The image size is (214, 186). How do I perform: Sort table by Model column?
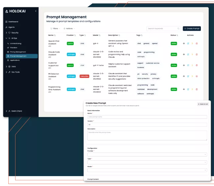[x=96, y=35]
